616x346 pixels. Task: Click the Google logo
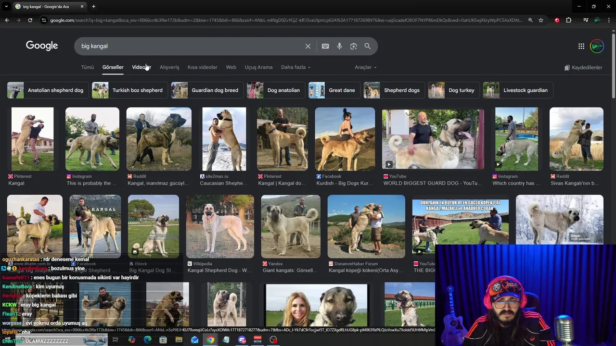click(x=42, y=46)
